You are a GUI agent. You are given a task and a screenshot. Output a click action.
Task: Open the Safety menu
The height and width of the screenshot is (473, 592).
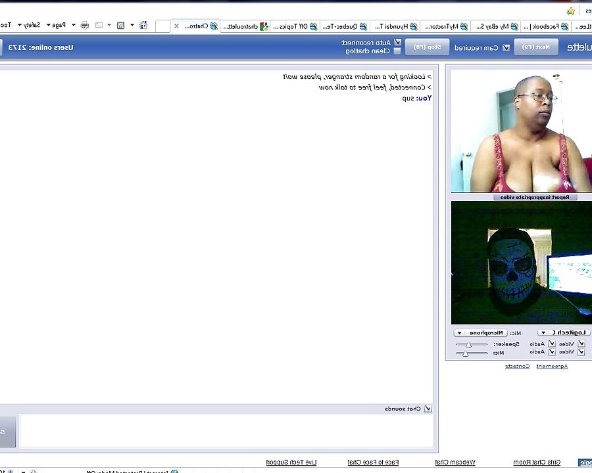pyautogui.click(x=29, y=25)
